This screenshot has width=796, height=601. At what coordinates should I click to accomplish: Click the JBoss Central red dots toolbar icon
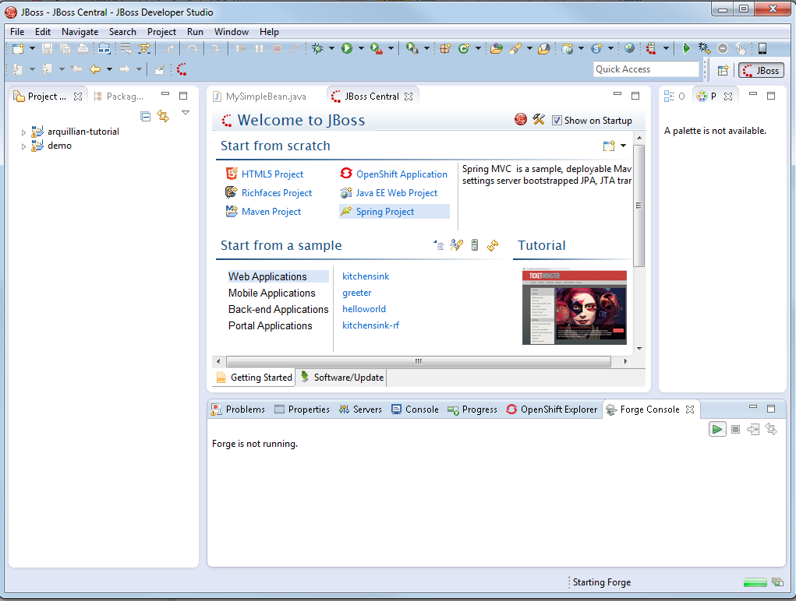click(182, 69)
